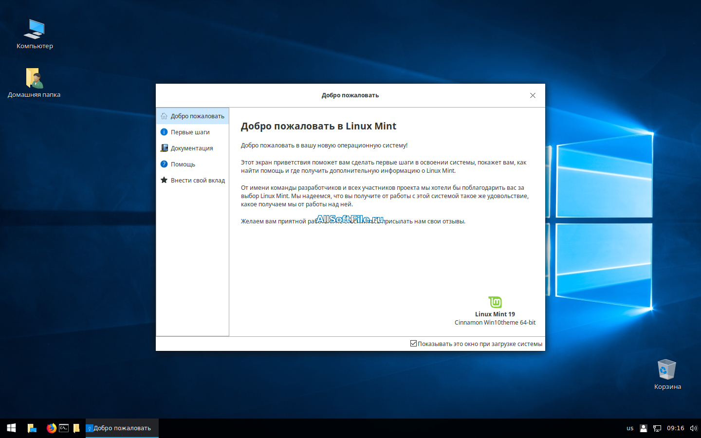Viewport: 701px width, 438px height.
Task: Open the plain yellow folder launcher in the taskbar
Action: 76,428
